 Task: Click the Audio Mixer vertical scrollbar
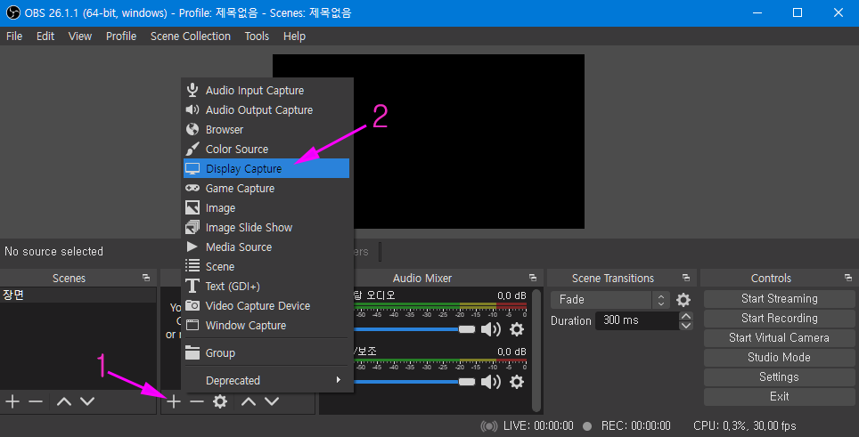click(536, 350)
